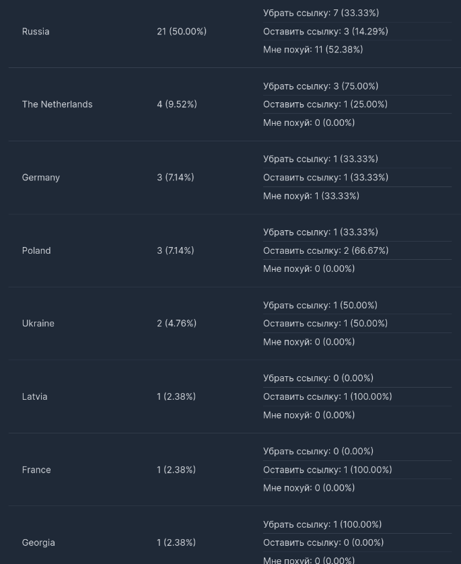Click the Ukraine country name
The image size is (461, 564).
tap(38, 324)
